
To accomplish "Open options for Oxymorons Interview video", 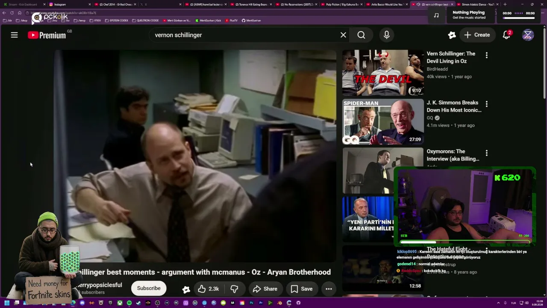I will pyautogui.click(x=486, y=153).
